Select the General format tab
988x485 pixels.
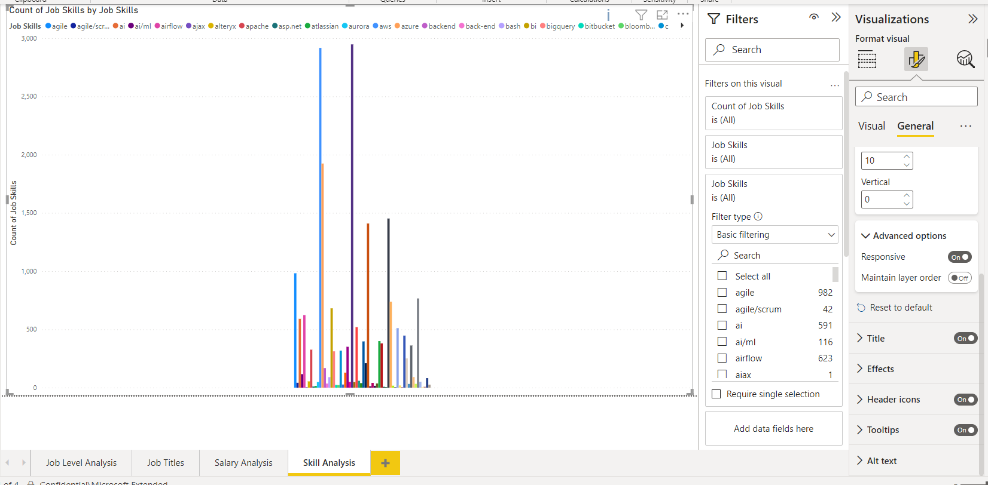coord(915,126)
